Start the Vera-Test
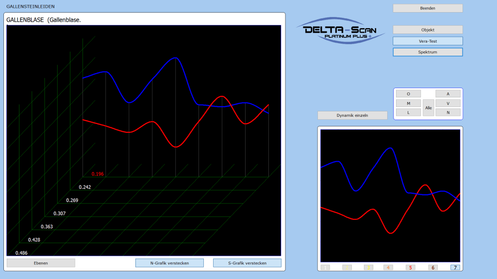The height and width of the screenshot is (279, 497). 428,41
